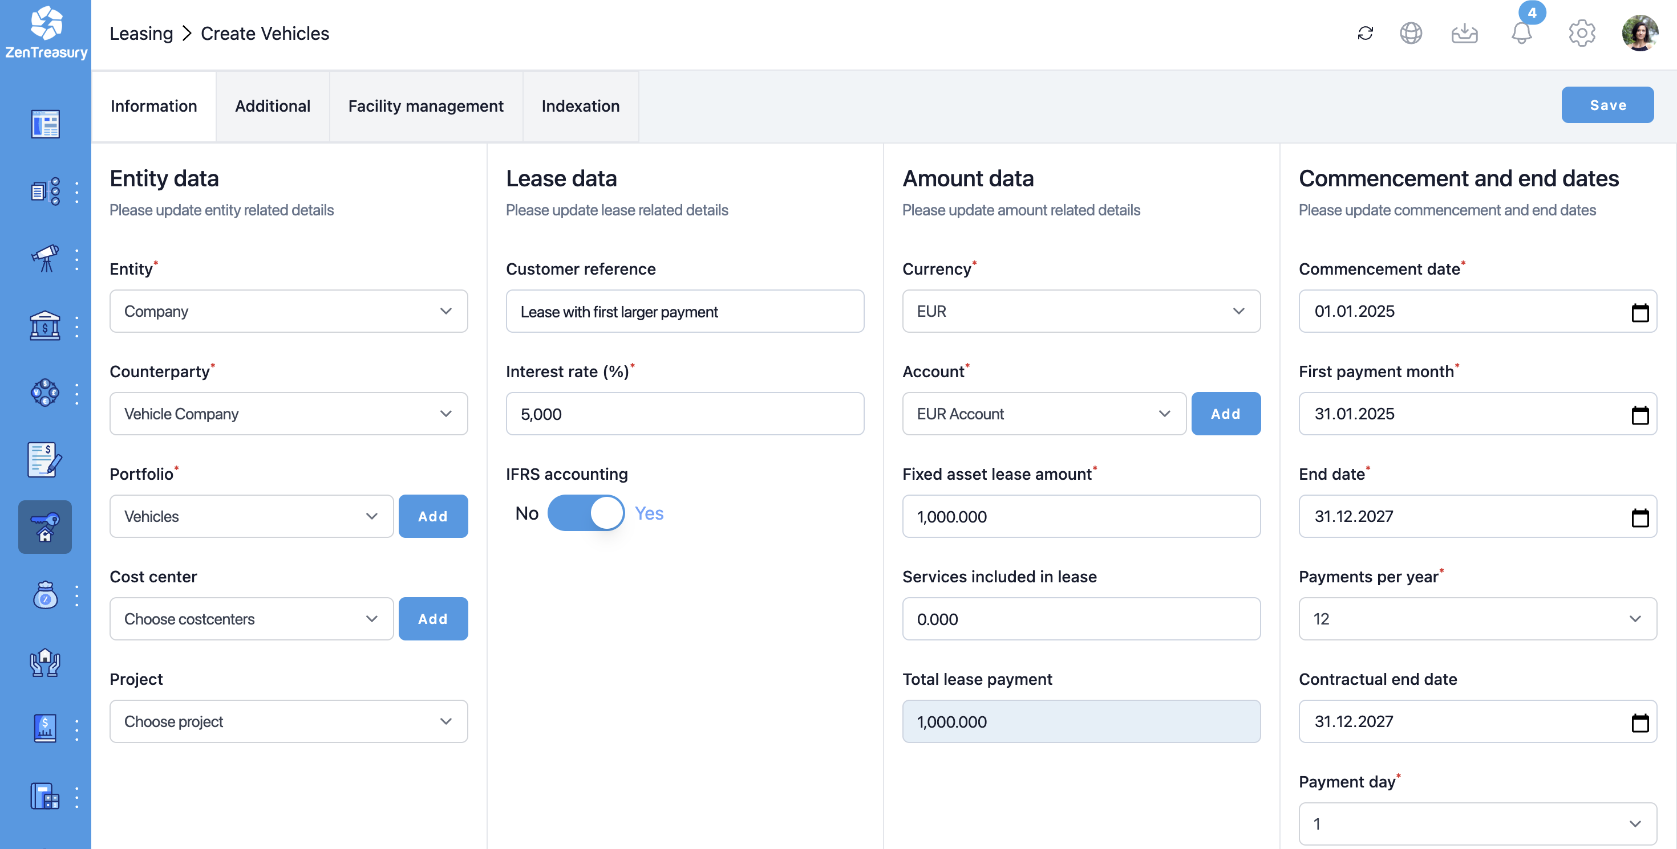Open the settings gear icon
The image size is (1677, 849).
coord(1581,33)
